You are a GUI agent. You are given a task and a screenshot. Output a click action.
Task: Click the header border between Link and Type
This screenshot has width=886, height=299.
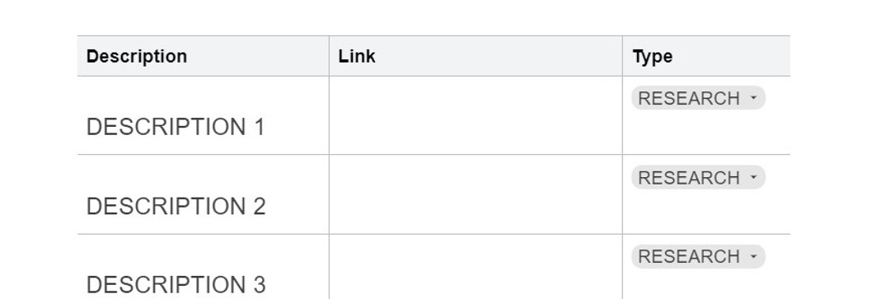[622, 56]
